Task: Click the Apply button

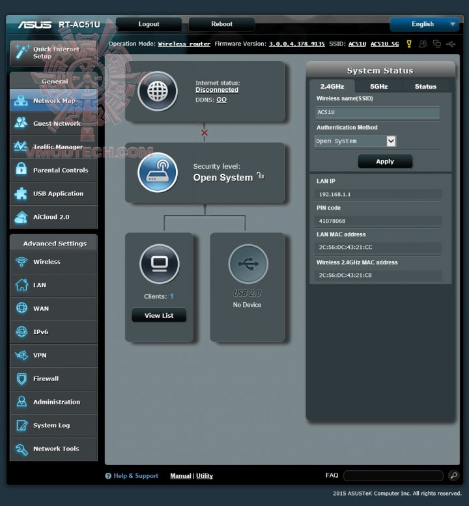Action: [385, 162]
